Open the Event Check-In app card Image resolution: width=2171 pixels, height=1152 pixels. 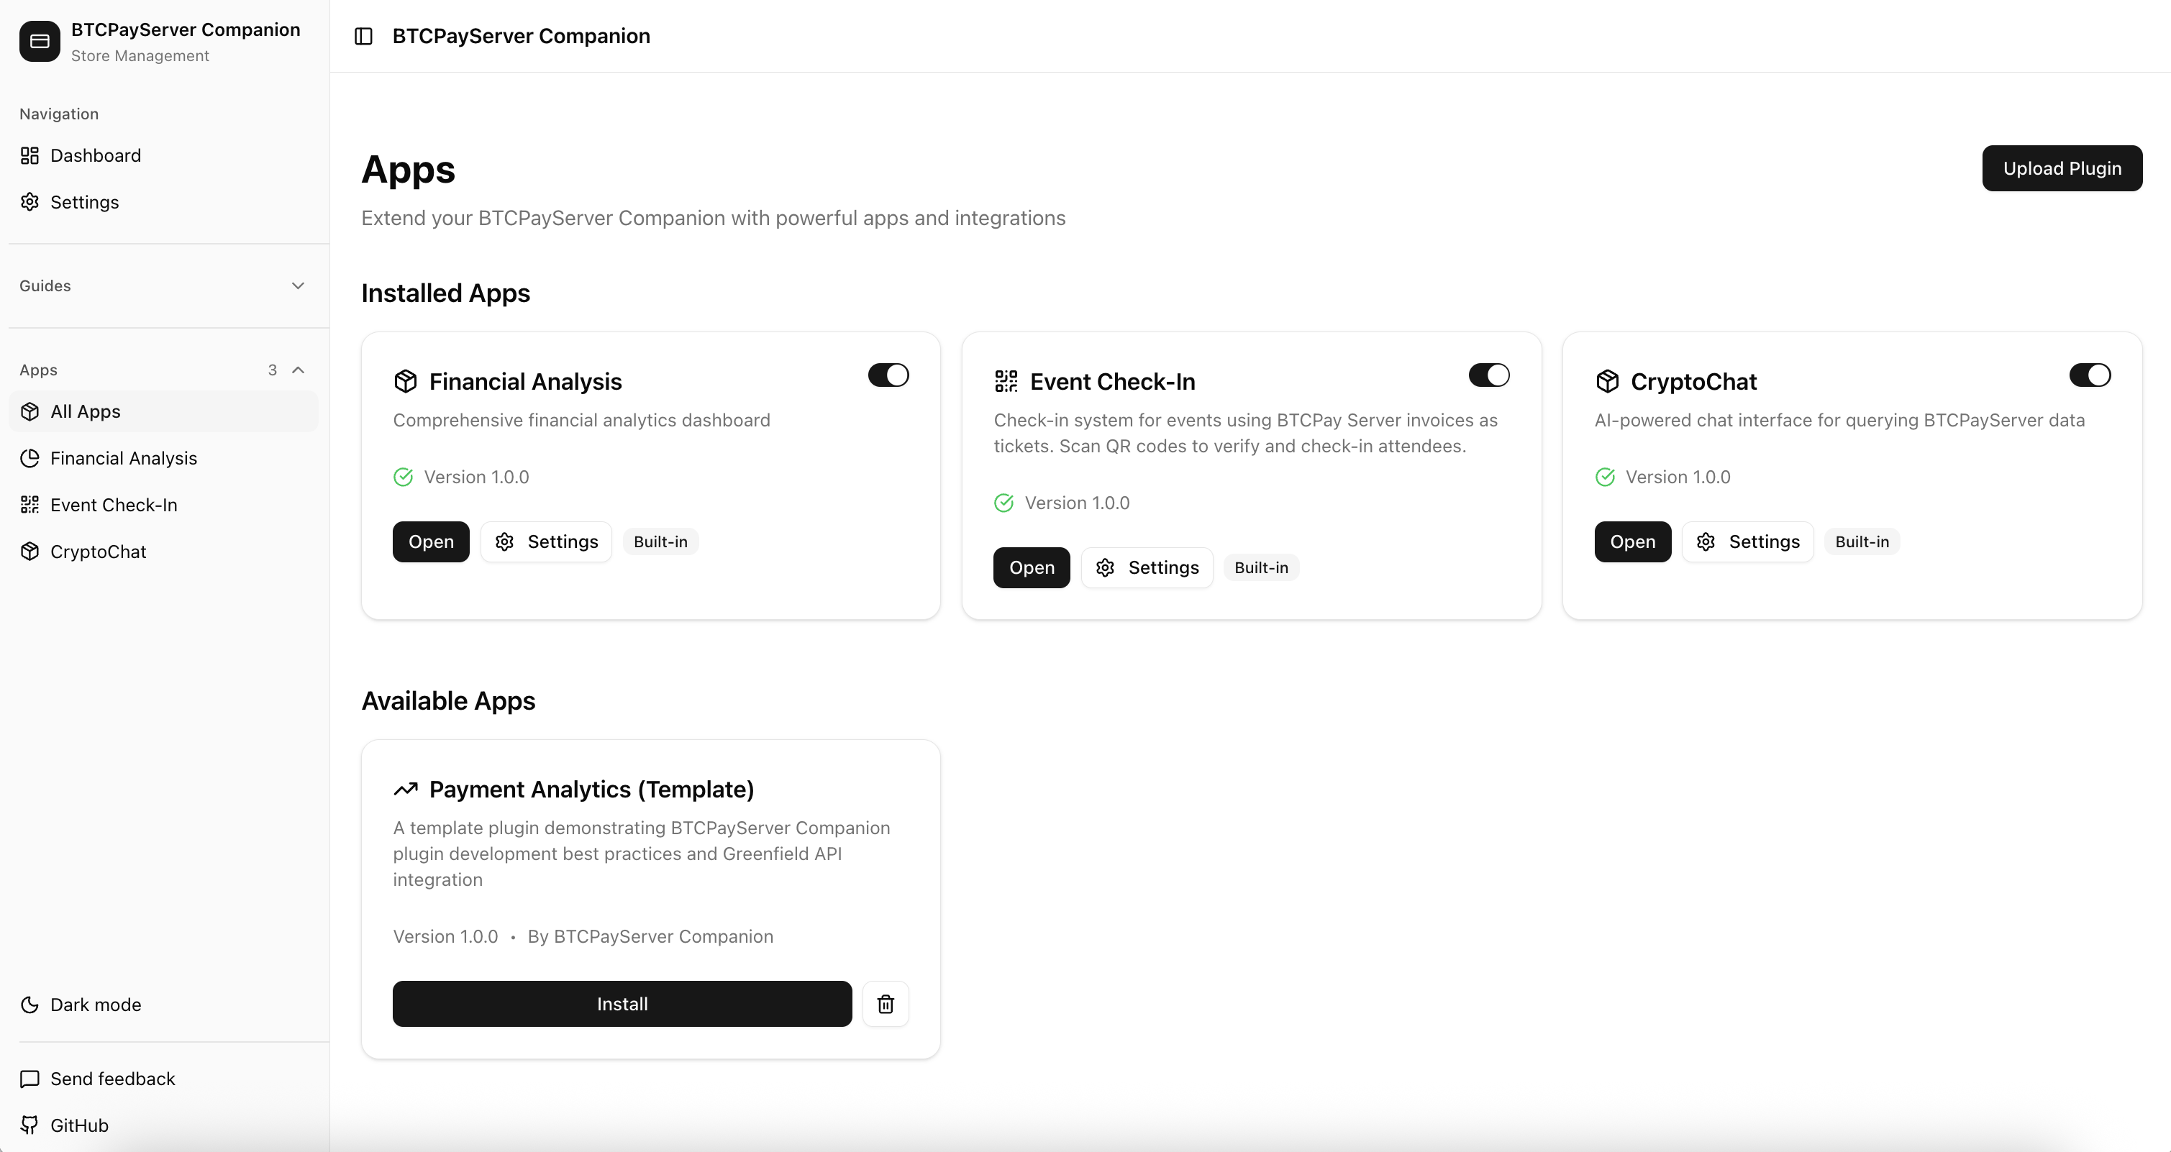[x=1031, y=568]
